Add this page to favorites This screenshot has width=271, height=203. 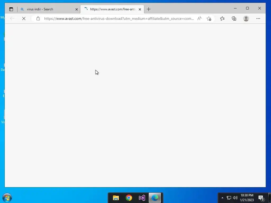(209, 19)
